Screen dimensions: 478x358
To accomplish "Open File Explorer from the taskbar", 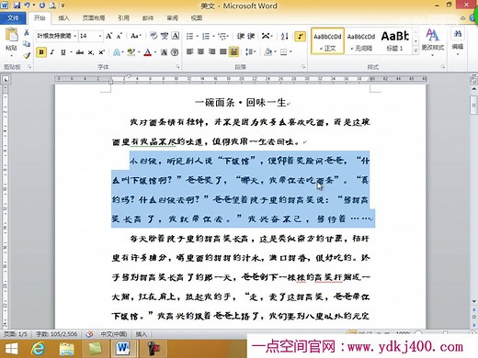I will pyautogui.click(x=66, y=349).
